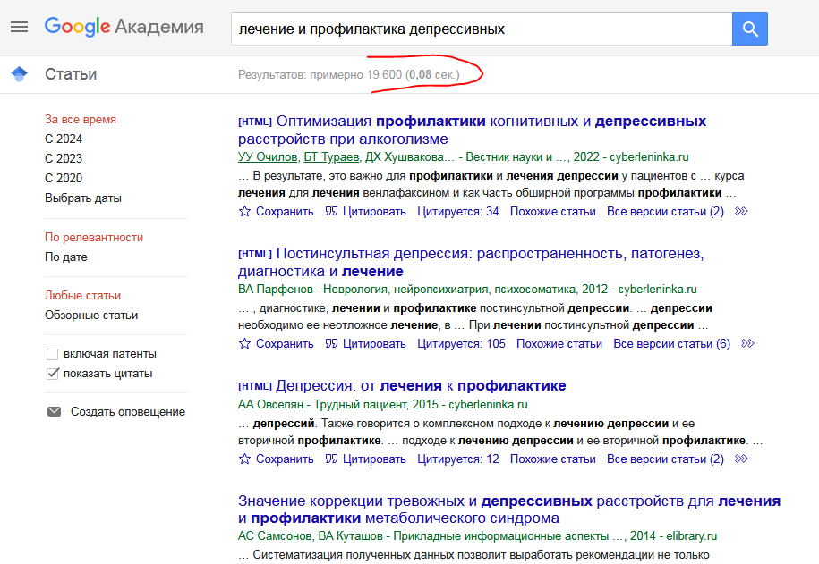Uncheck the показать цитаты checkbox
The image size is (819, 564).
51,374
